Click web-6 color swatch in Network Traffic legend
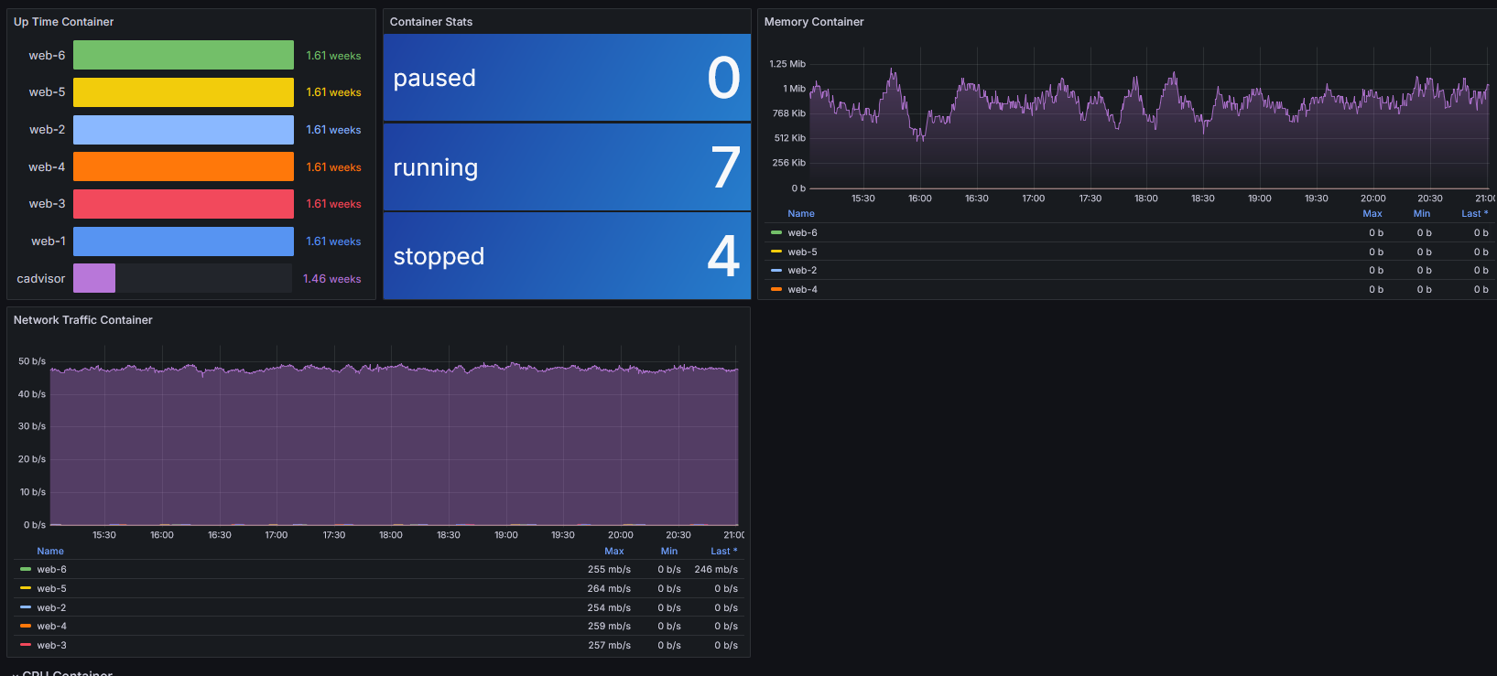 (x=26, y=569)
